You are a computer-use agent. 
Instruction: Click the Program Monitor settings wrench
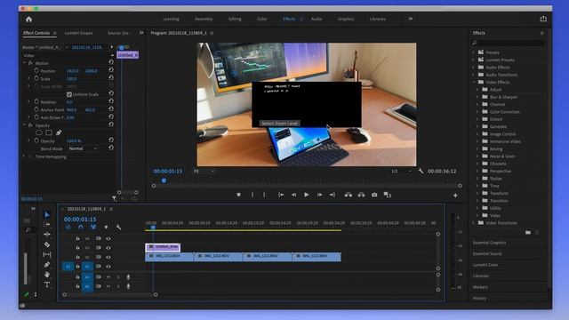tap(421, 171)
